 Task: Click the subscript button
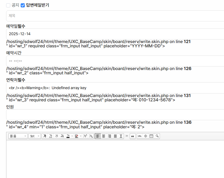[91, 136]
